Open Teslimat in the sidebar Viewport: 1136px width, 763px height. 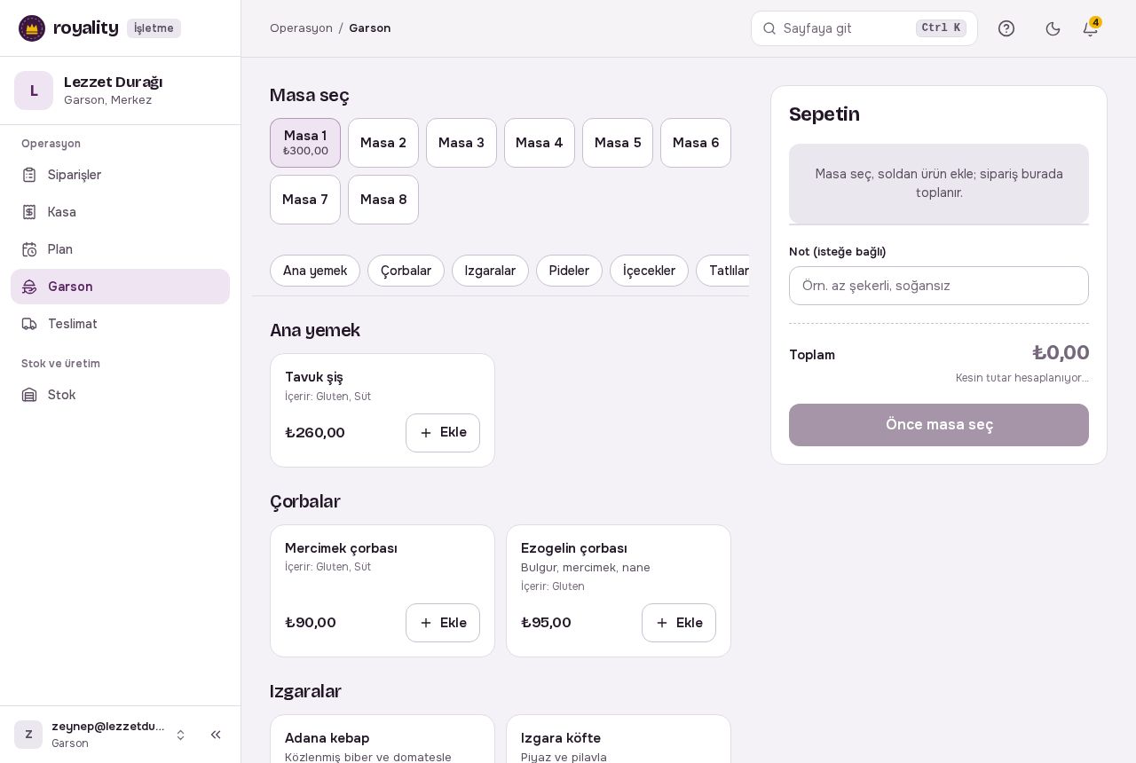(120, 324)
